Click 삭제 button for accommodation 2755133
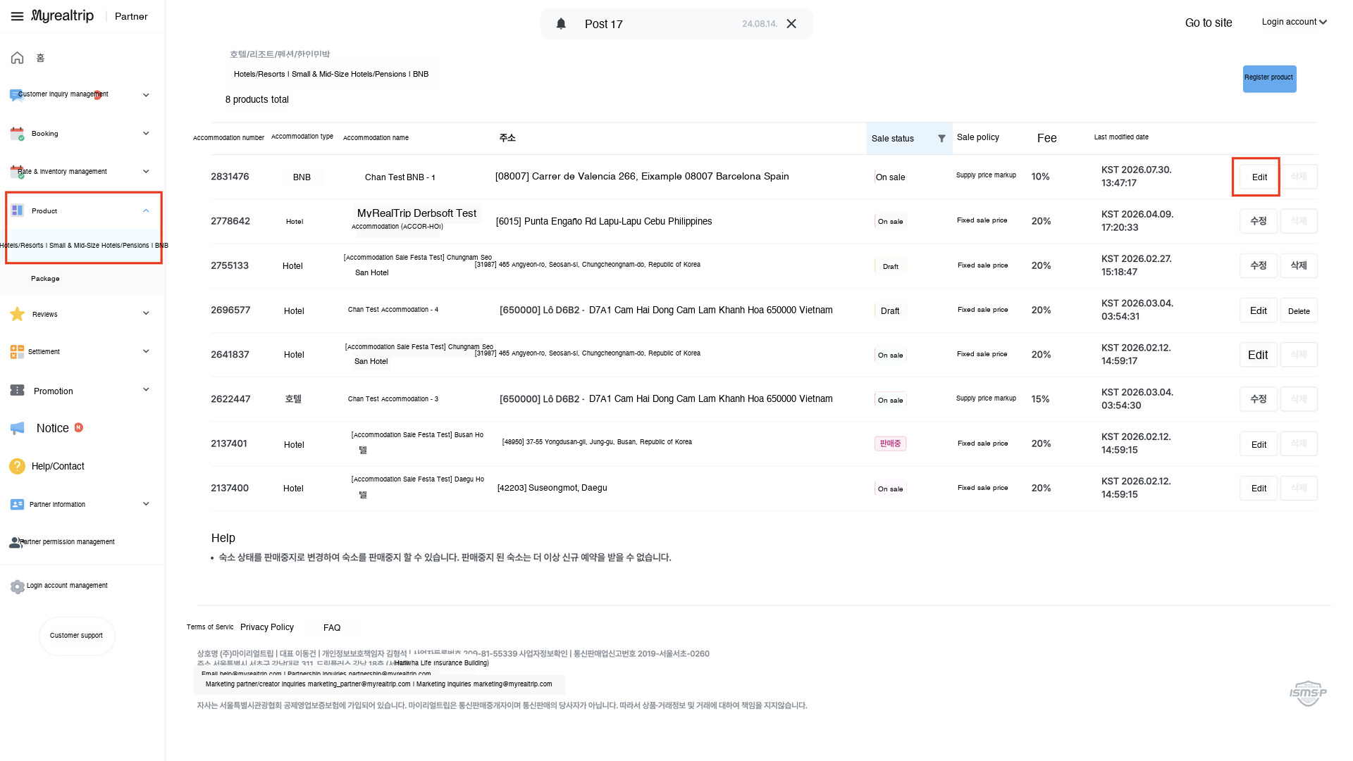 (x=1299, y=265)
